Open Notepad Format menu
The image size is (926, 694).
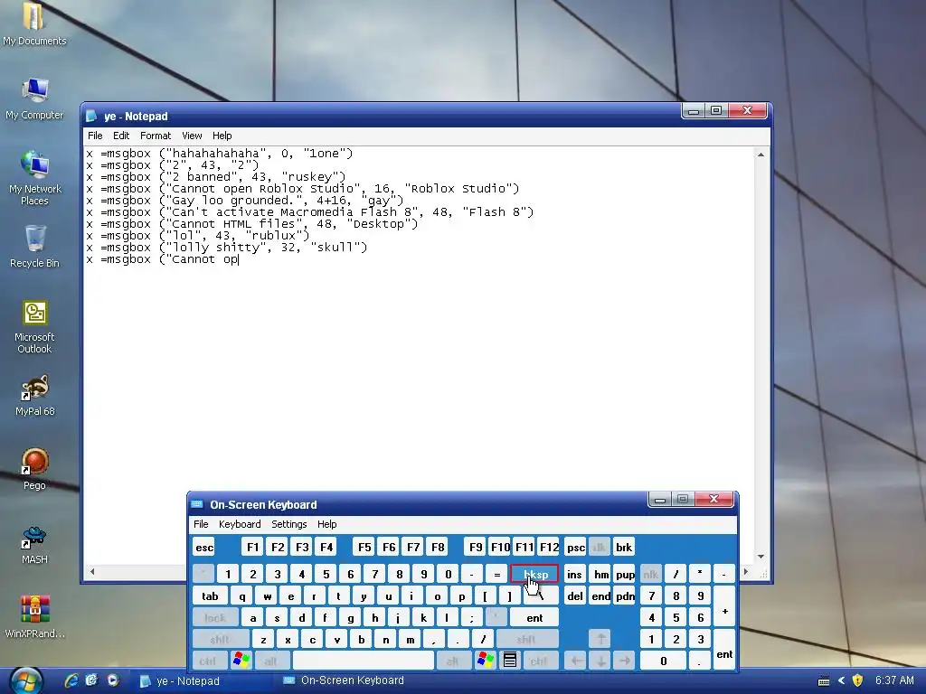tap(156, 136)
